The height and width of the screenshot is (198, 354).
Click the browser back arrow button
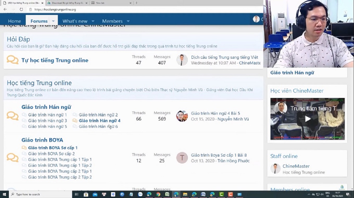click(5, 9)
